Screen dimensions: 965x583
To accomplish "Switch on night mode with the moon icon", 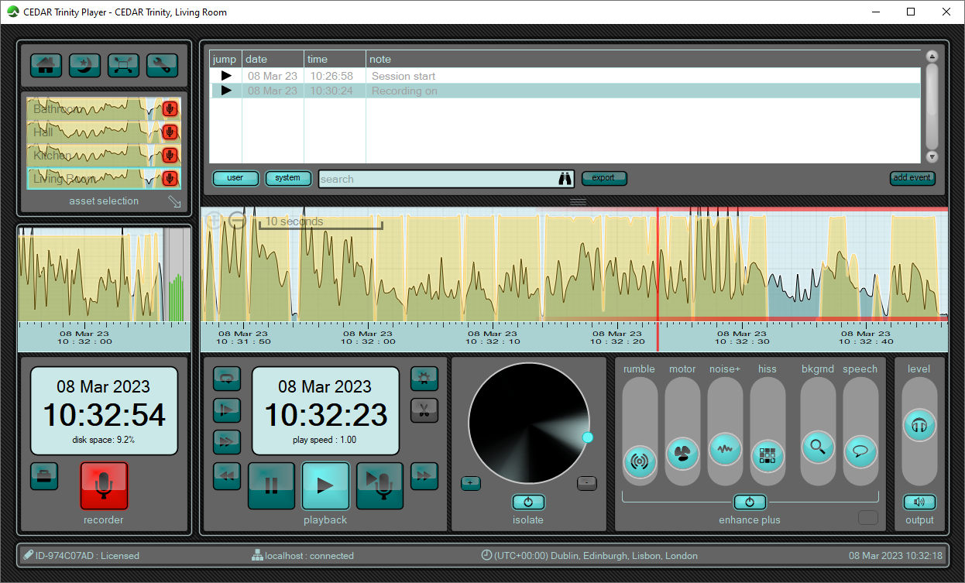I will point(84,65).
